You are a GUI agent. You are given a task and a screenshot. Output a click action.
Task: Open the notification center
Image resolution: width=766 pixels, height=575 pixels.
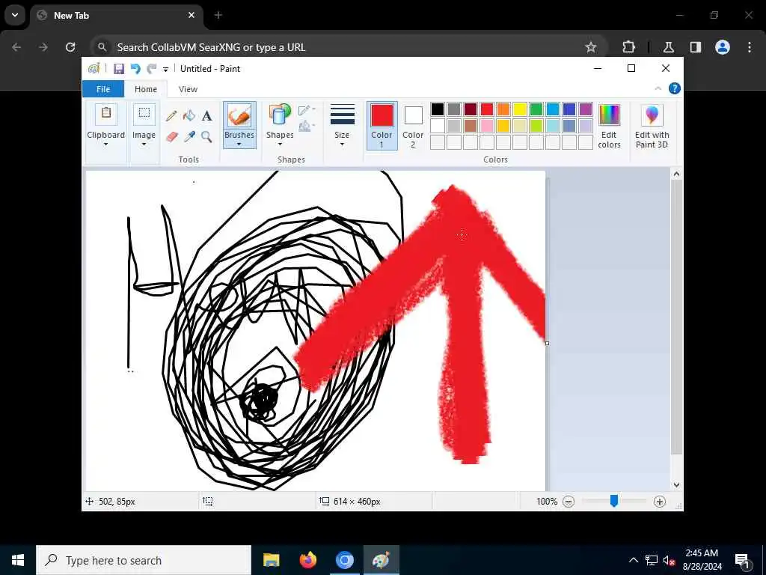pos(742,560)
